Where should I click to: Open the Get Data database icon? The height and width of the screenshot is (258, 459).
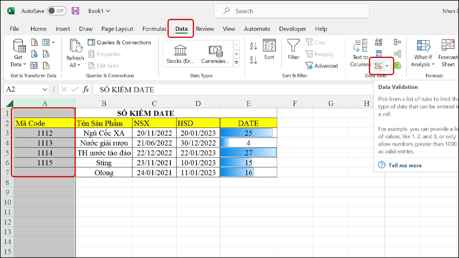(x=20, y=46)
